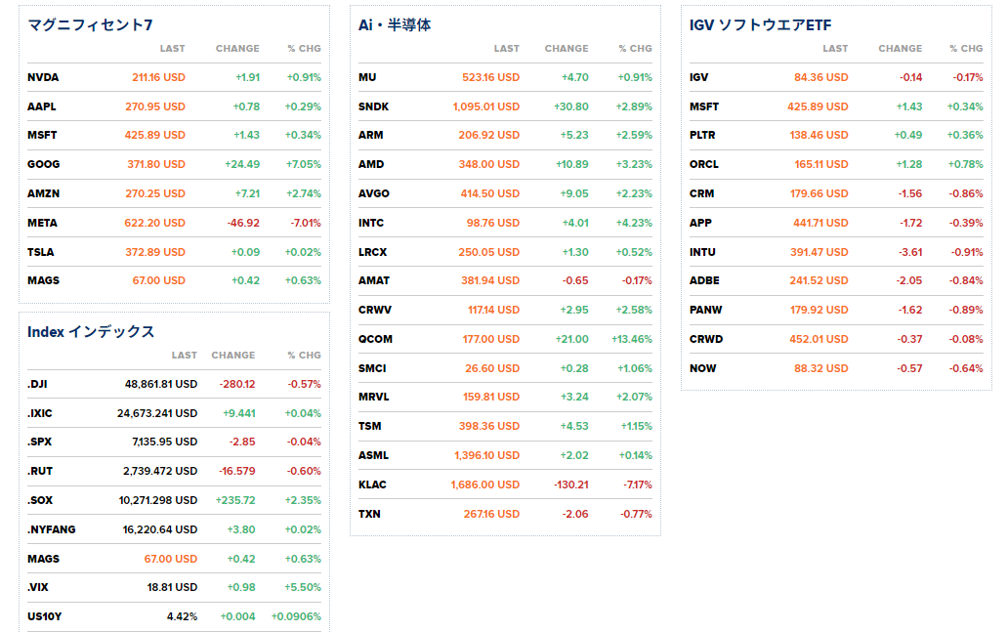This screenshot has width=1008, height=632.
Task: Select the KLAC ticker symbol
Action: coord(372,485)
